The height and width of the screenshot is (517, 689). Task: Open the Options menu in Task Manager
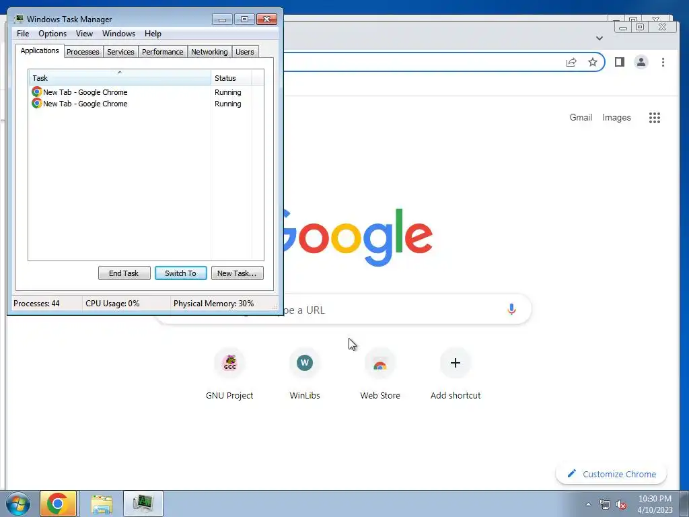pos(52,34)
